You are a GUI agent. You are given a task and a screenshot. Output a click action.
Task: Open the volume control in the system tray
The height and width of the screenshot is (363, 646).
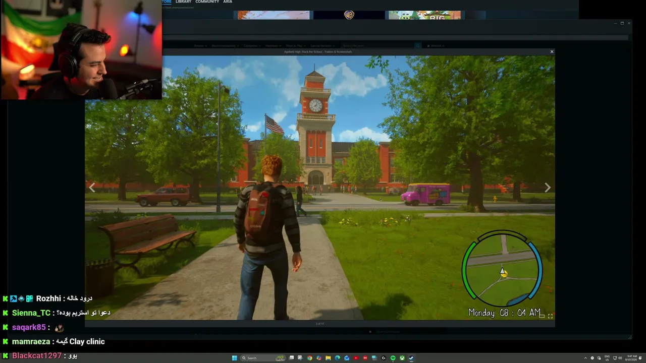coord(620,358)
